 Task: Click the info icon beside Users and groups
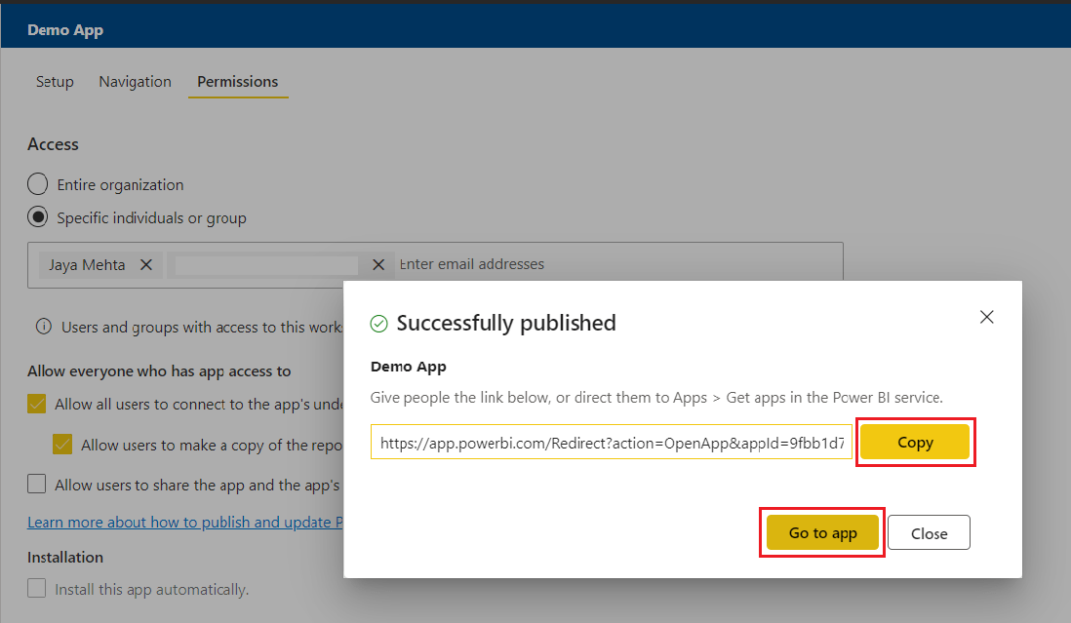[x=43, y=328]
